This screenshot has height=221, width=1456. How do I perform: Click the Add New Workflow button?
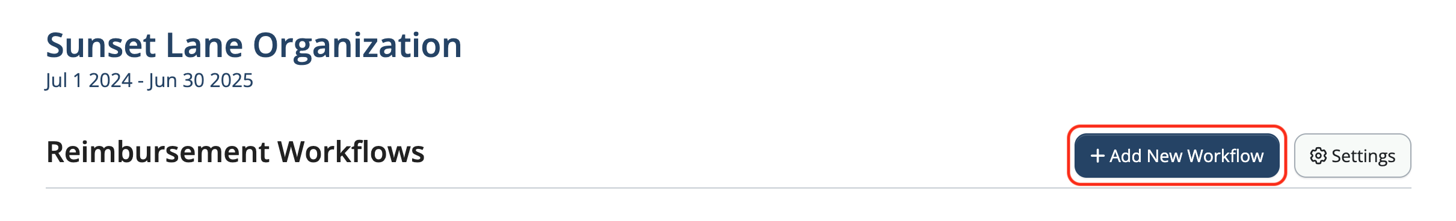coord(1177,156)
